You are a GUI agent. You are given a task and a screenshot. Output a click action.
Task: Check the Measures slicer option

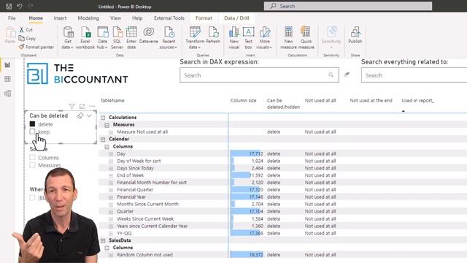32,165
